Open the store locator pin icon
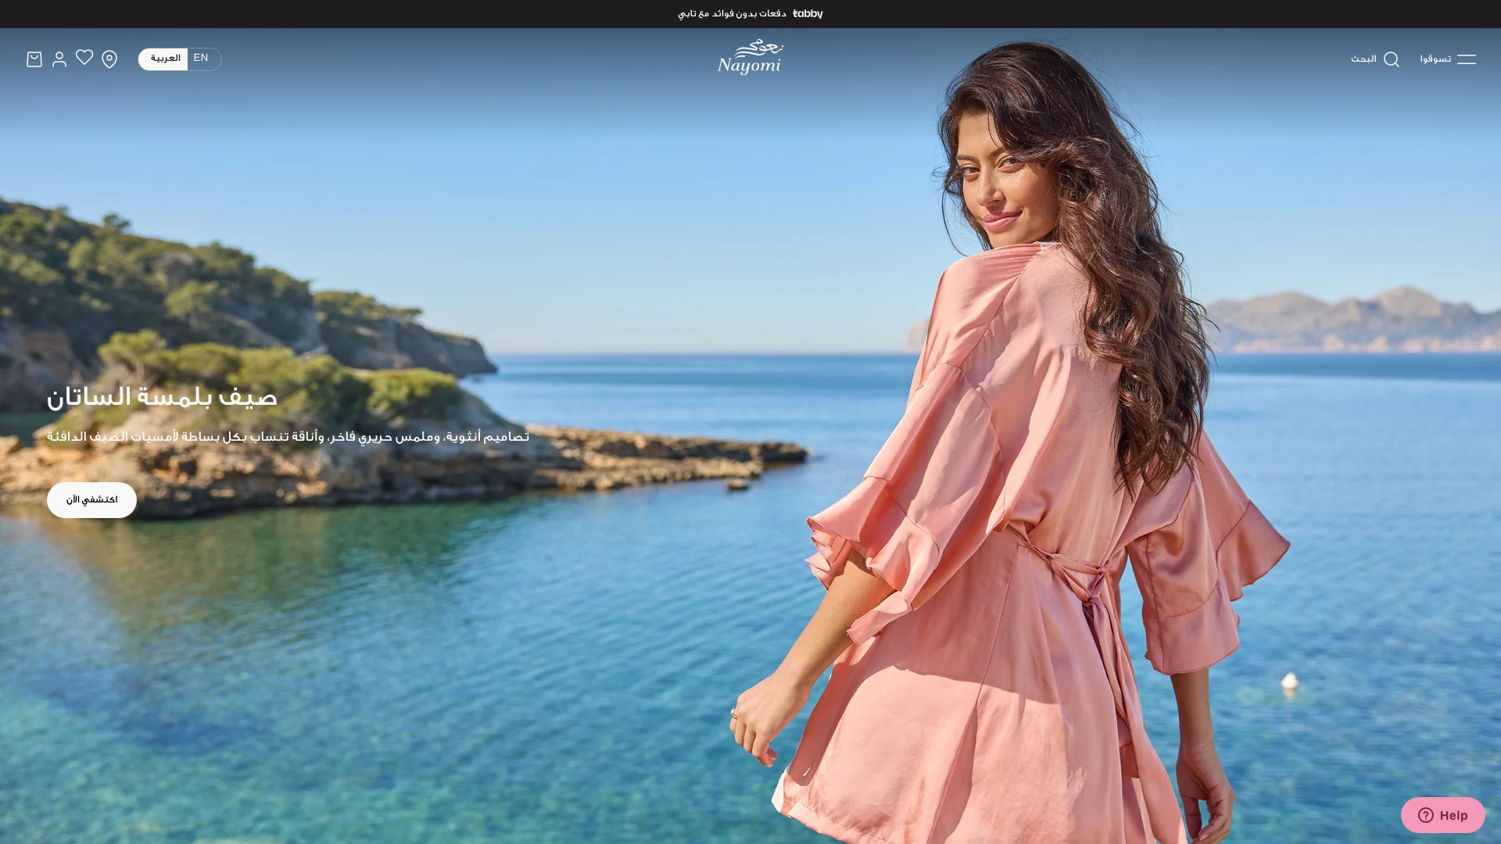This screenshot has width=1501, height=844. [x=109, y=59]
